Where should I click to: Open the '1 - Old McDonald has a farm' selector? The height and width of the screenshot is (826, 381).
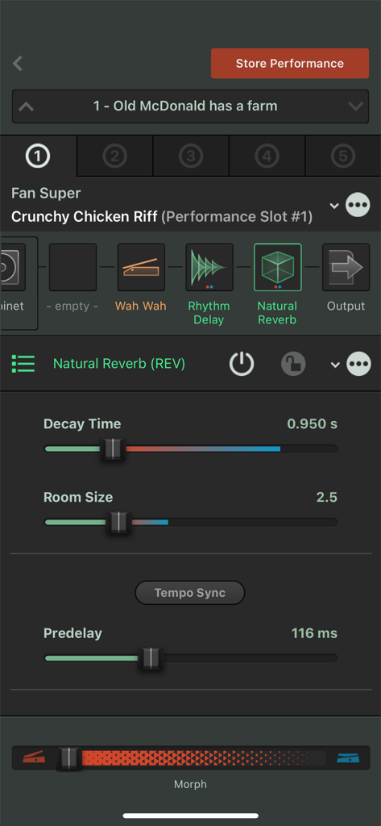[190, 106]
